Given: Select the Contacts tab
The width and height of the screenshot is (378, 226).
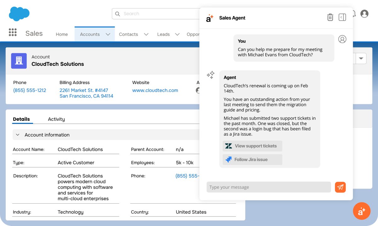Looking at the screenshot, I should tap(129, 34).
